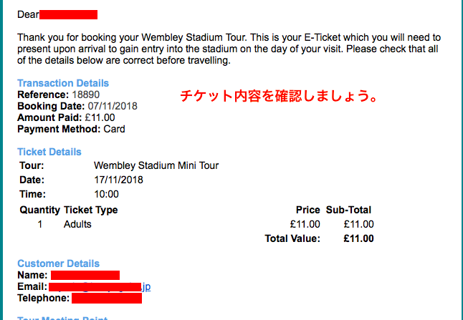Image resolution: width=463 pixels, height=320 pixels.
Task: Click the tour date 17/11/2018
Action: (x=118, y=180)
